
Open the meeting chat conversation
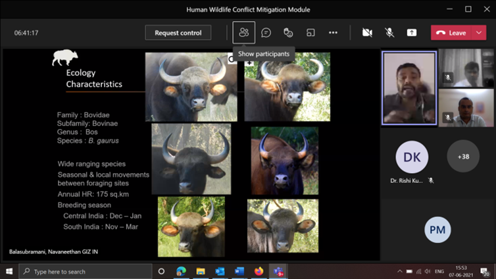[x=266, y=32]
